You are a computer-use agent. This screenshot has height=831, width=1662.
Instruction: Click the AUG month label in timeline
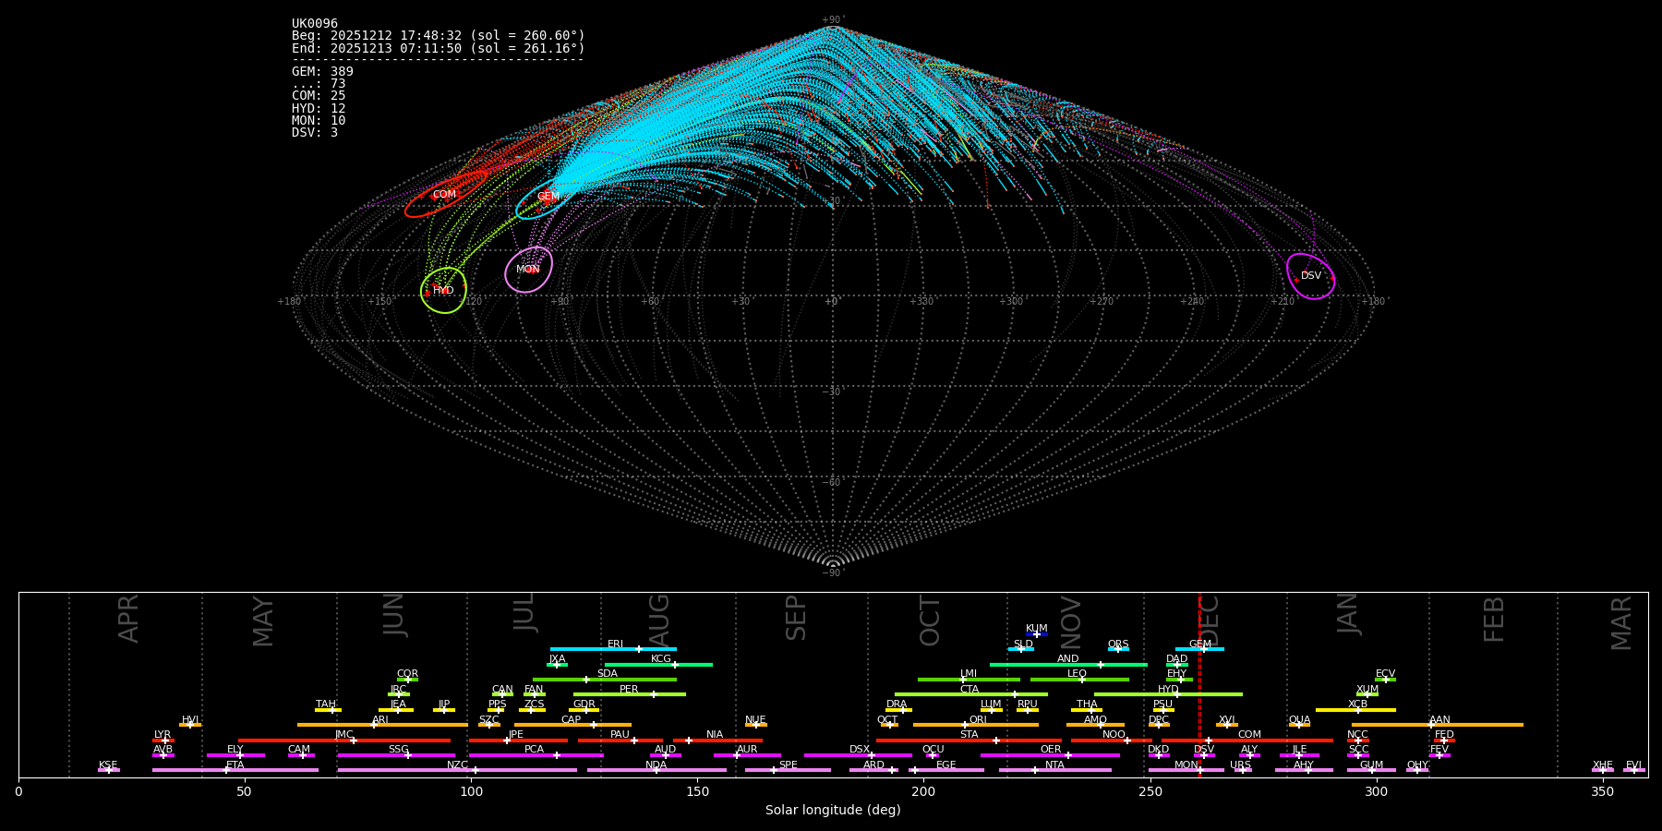(x=659, y=620)
